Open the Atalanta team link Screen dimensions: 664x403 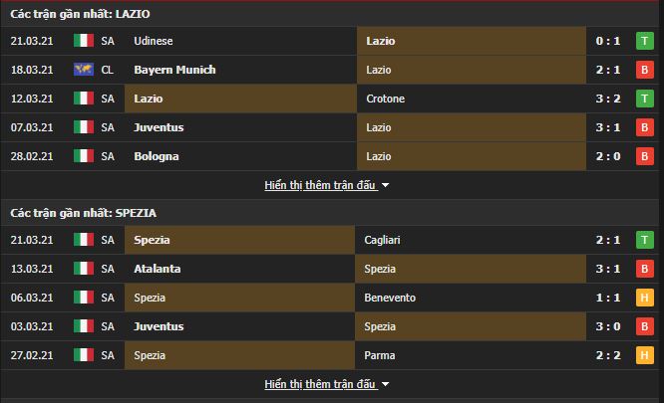click(158, 269)
